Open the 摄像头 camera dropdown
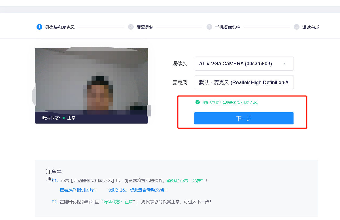The width and height of the screenshot is (340, 220). point(244,64)
